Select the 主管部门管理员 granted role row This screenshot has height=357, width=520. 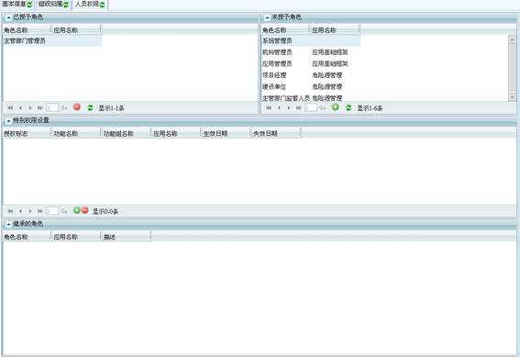[x=52, y=40]
